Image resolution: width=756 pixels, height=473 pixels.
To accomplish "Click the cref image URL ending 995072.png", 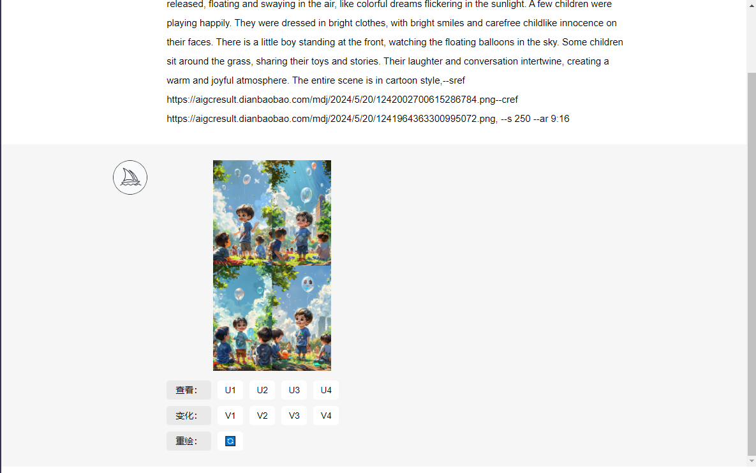I will click(x=331, y=119).
